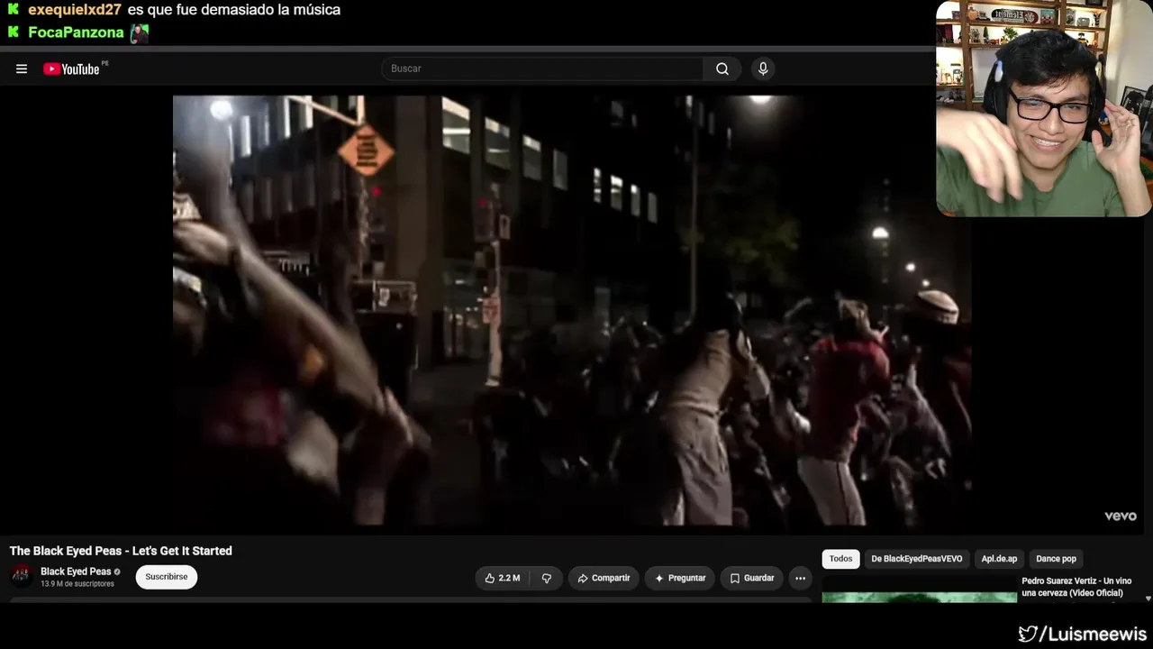Like the video showing 2.2 M

502,578
